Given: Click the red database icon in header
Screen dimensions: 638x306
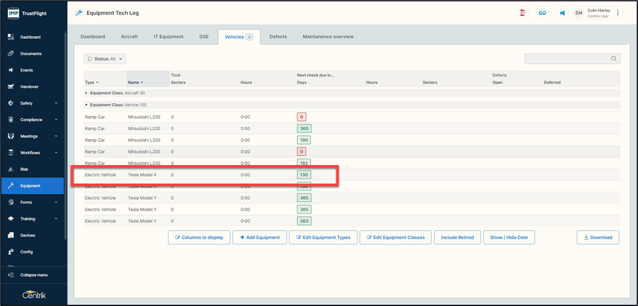Looking at the screenshot, I should point(522,13).
